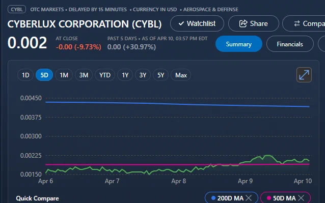The width and height of the screenshot is (325, 203).
Task: Switch chart to 3Y range
Action: (143, 75)
